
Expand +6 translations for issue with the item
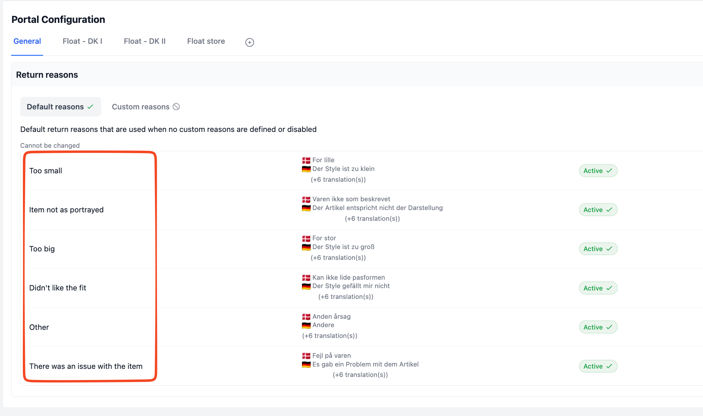[360, 375]
